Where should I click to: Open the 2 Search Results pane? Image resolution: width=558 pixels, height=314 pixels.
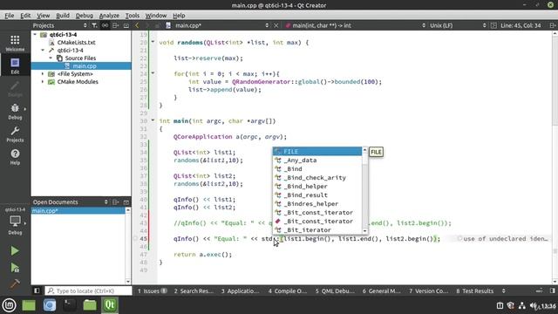point(194,290)
